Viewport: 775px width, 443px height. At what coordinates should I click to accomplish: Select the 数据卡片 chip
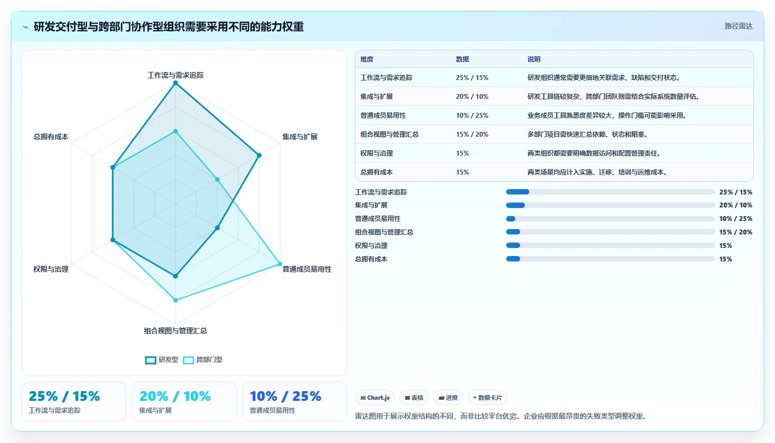[487, 398]
